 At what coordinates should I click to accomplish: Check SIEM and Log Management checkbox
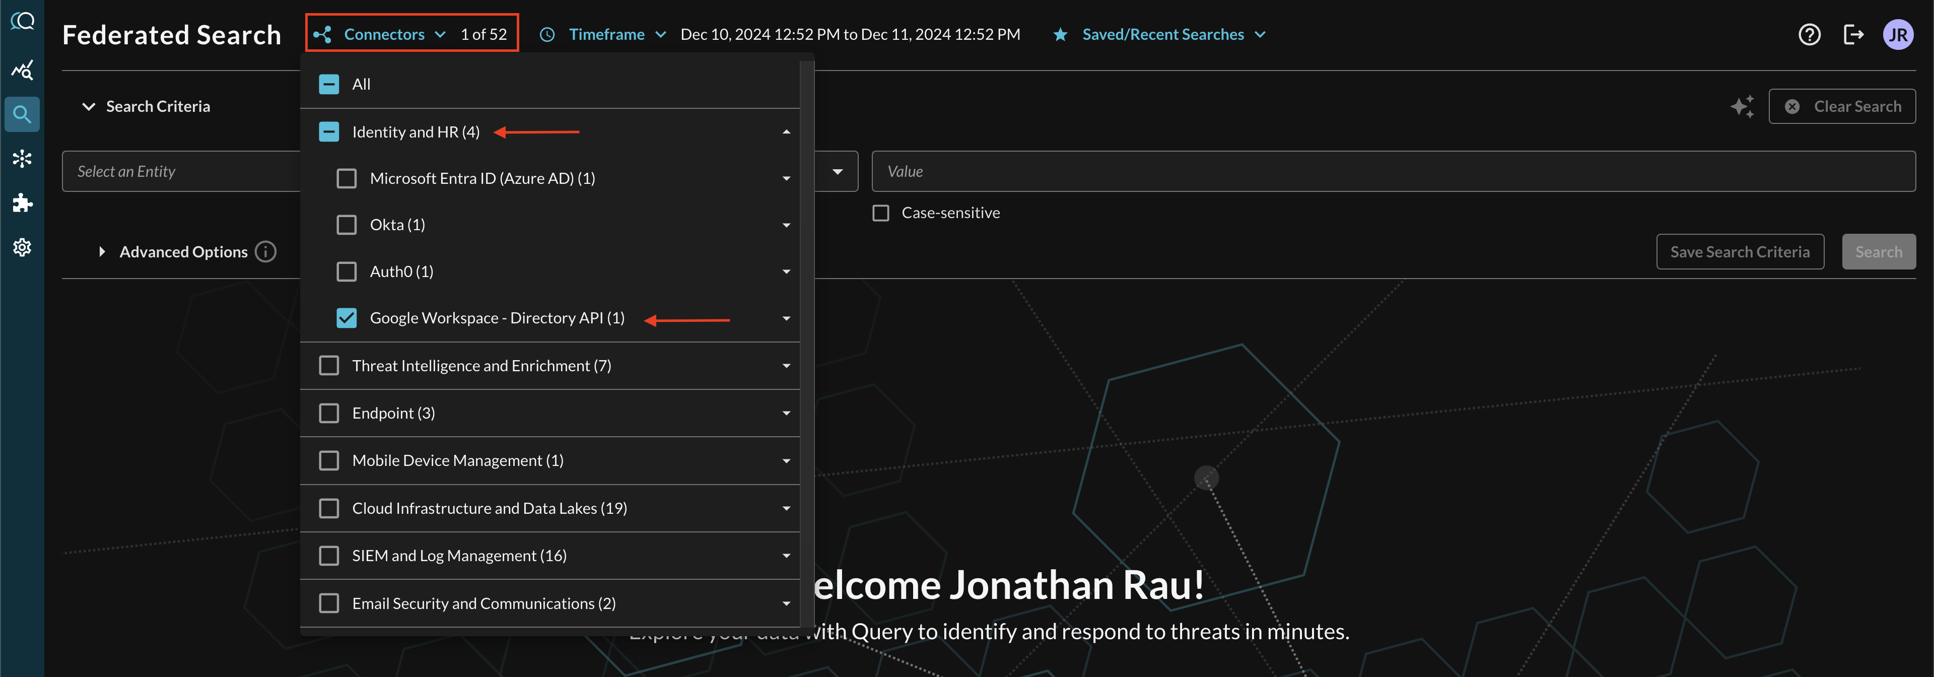click(329, 556)
